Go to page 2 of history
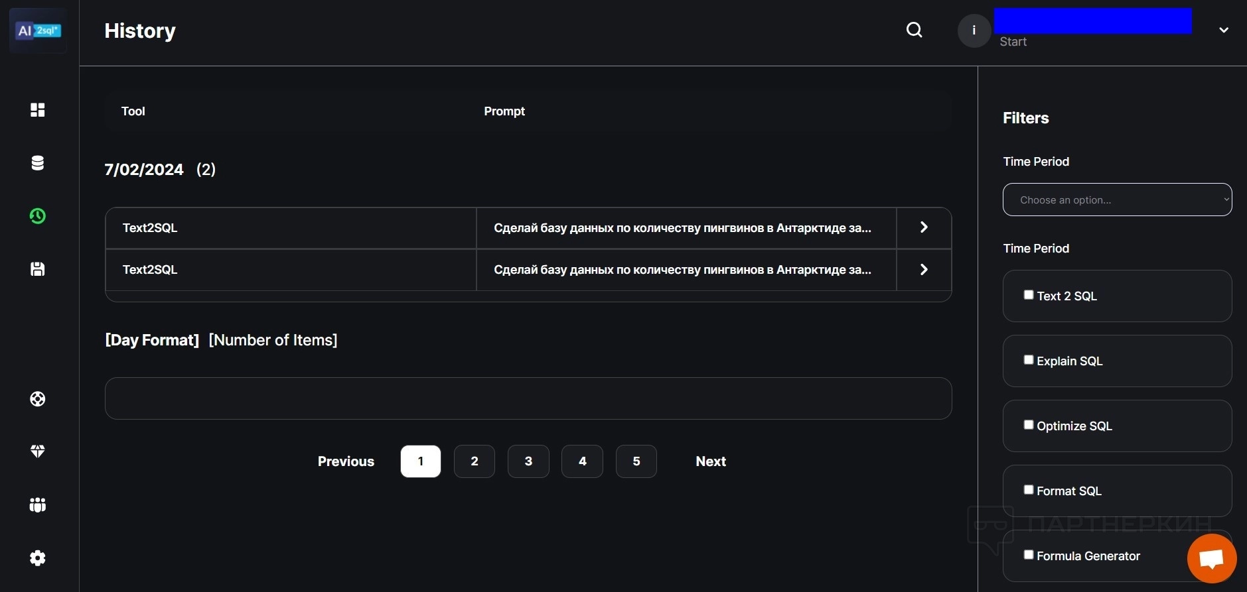The height and width of the screenshot is (592, 1247). (475, 461)
